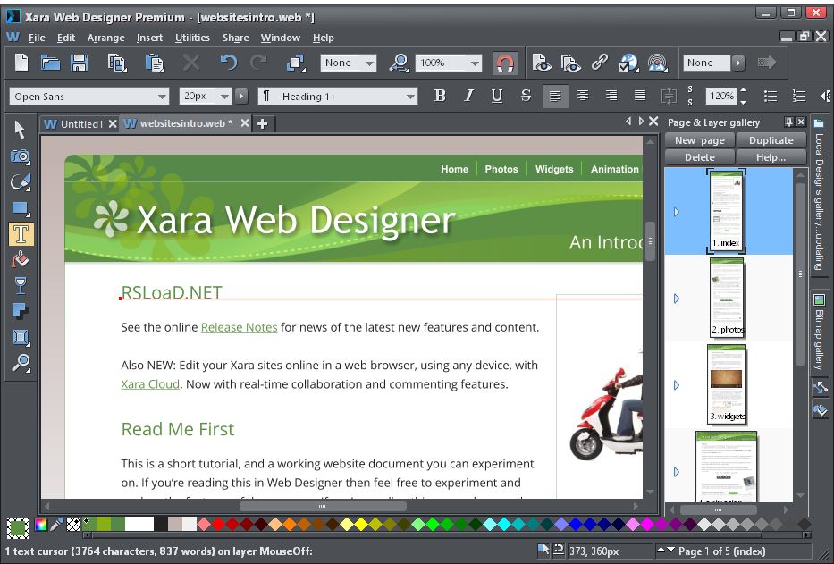Open the Arrange menu
The height and width of the screenshot is (564, 834).
point(105,38)
